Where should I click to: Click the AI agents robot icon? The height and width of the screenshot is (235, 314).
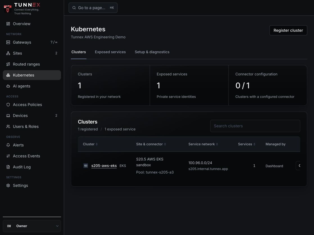8,86
